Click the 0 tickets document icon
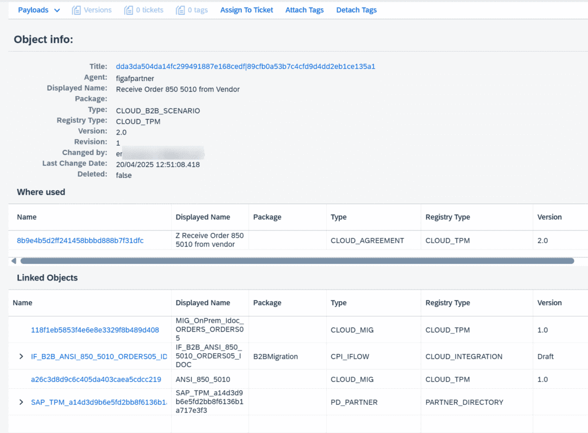The width and height of the screenshot is (588, 433). (128, 10)
